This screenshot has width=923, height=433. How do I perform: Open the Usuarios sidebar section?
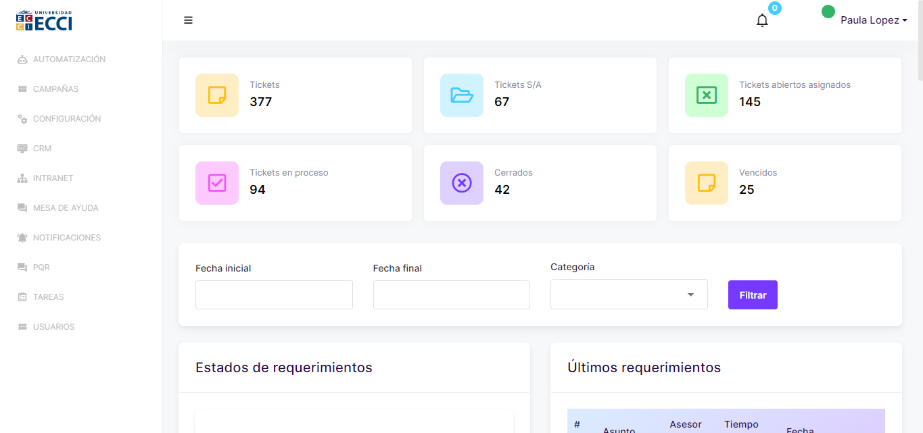53,327
